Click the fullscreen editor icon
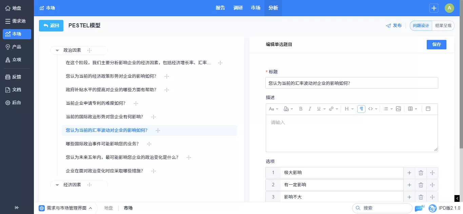The height and width of the screenshot is (214, 463). [428, 109]
